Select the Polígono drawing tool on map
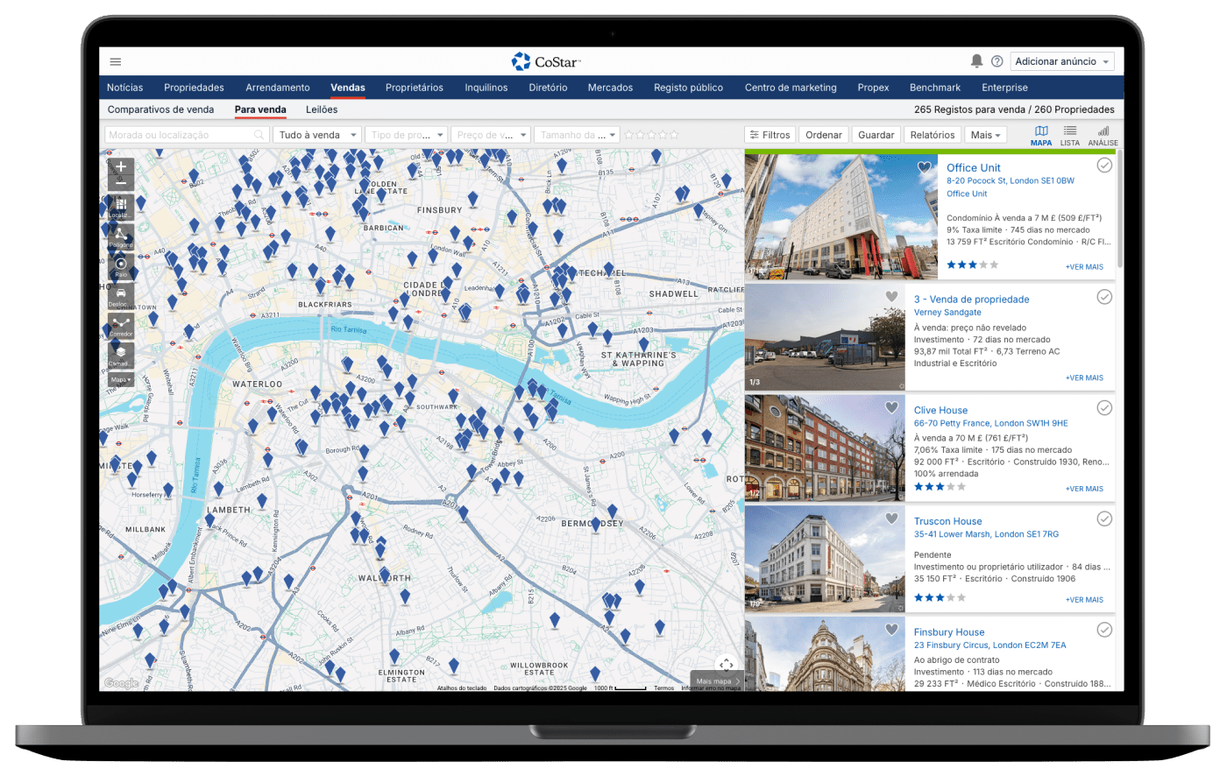The image size is (1227, 783). [121, 236]
